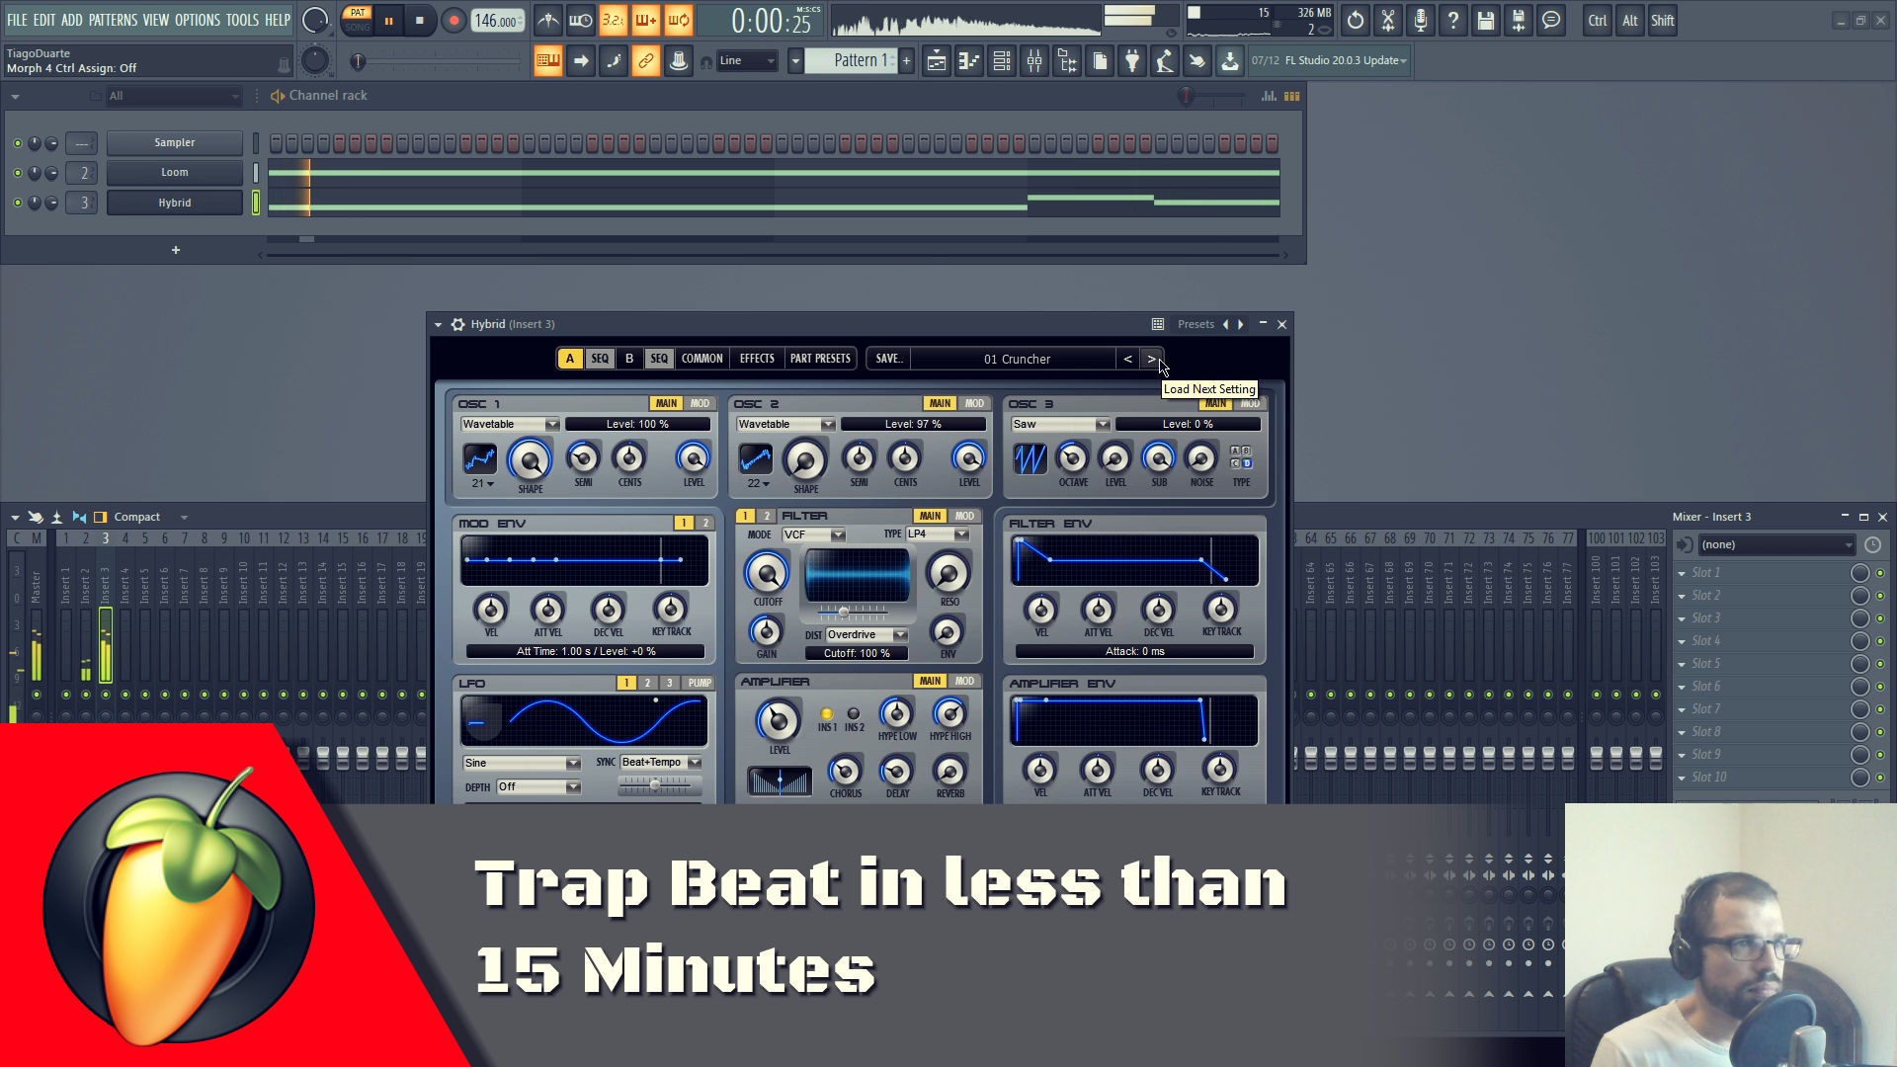This screenshot has height=1067, width=1897.
Task: Toggle typing keyboard to piano icon
Action: (548, 61)
